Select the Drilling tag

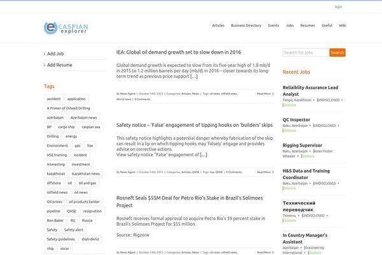(53, 136)
